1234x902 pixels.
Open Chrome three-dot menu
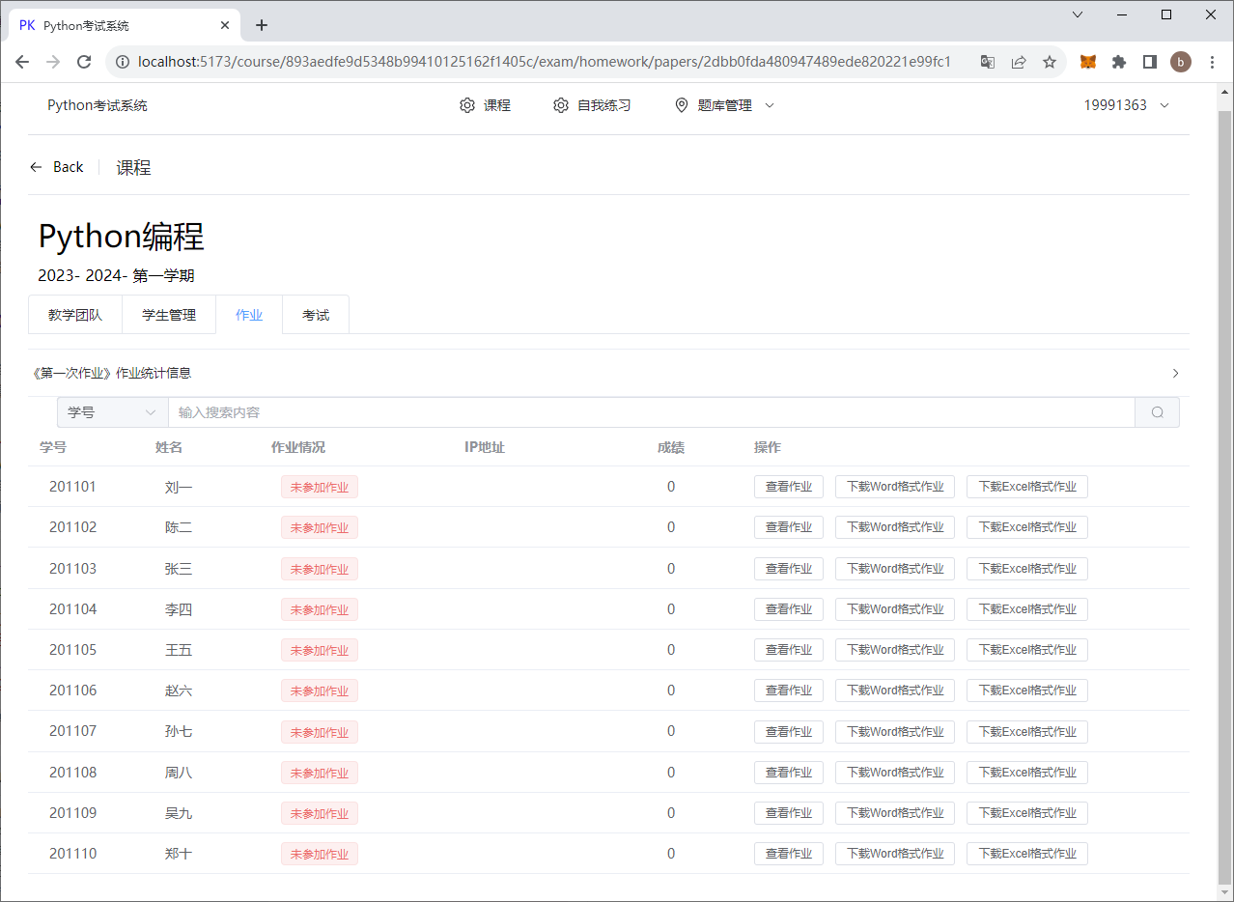1212,62
